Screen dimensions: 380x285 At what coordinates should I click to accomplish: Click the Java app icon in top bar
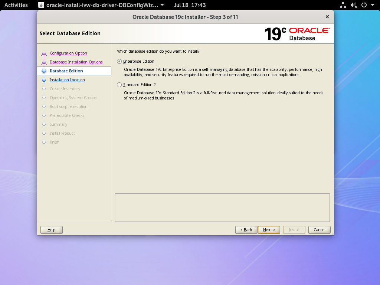tap(41, 5)
